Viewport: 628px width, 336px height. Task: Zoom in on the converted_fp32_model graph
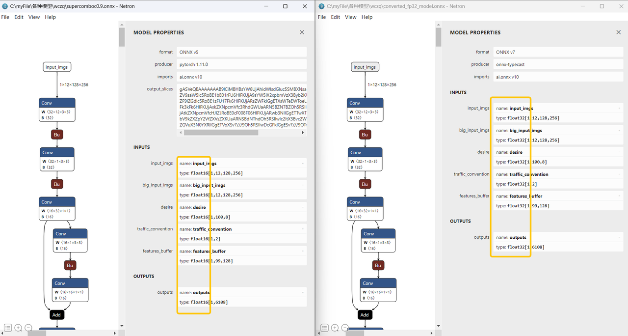point(335,328)
